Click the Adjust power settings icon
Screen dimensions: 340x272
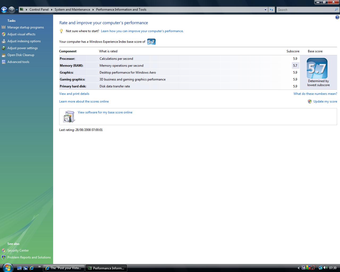point(3,48)
